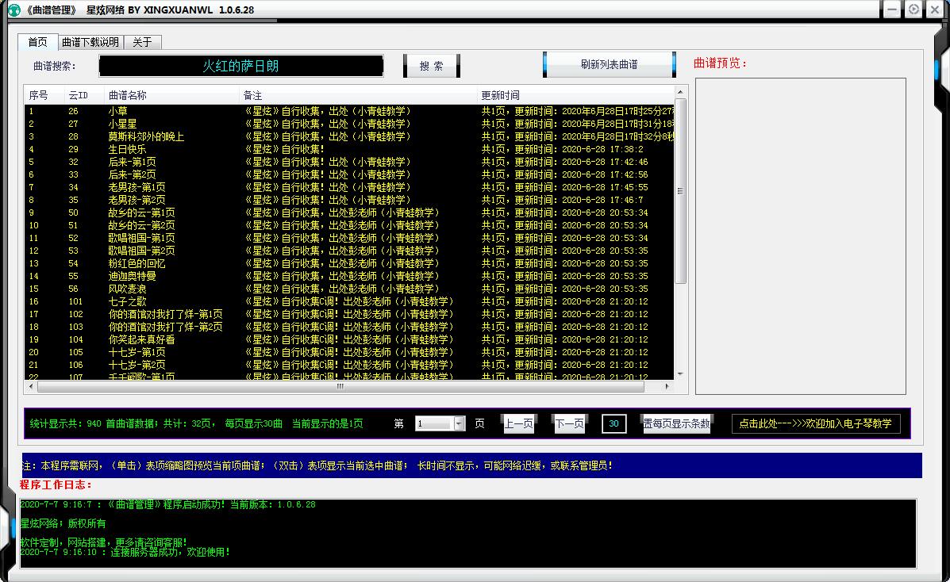Screen dimensions: 950x582
Task: Click the down arrow of list scrollbar
Action: (x=680, y=374)
